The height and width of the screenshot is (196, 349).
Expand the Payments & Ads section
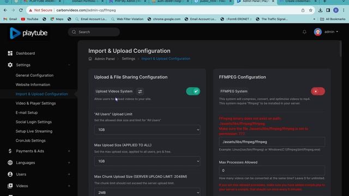69,151
